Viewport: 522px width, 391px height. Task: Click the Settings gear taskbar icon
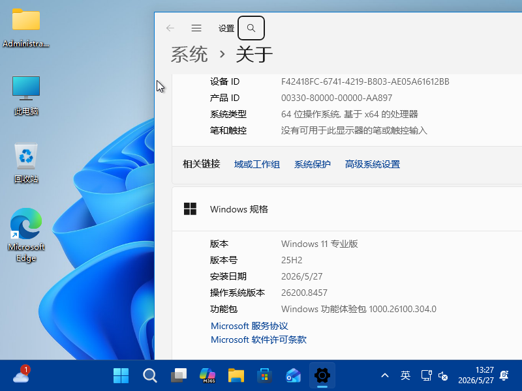click(x=322, y=376)
